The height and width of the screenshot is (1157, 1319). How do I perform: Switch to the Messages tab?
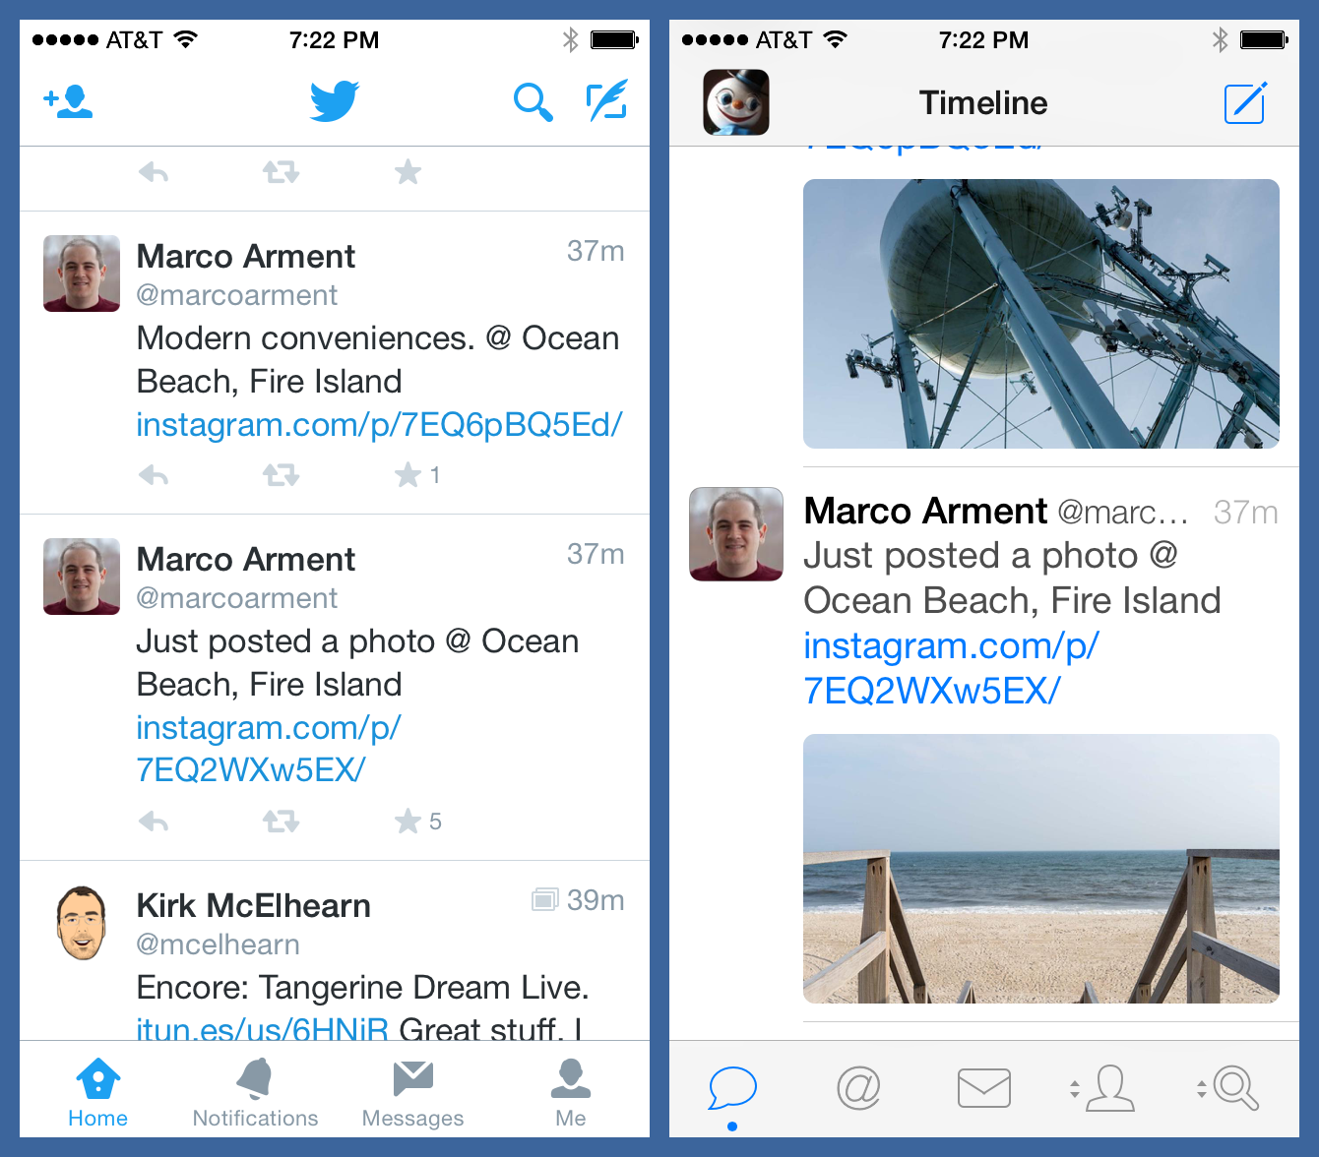point(412,1092)
